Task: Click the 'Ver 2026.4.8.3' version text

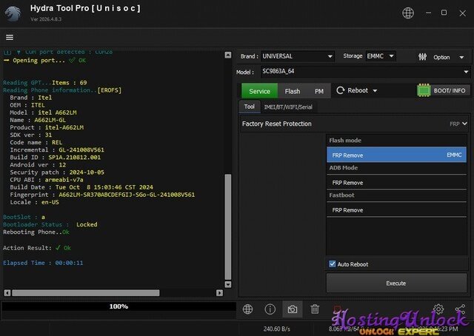Action: (46, 19)
